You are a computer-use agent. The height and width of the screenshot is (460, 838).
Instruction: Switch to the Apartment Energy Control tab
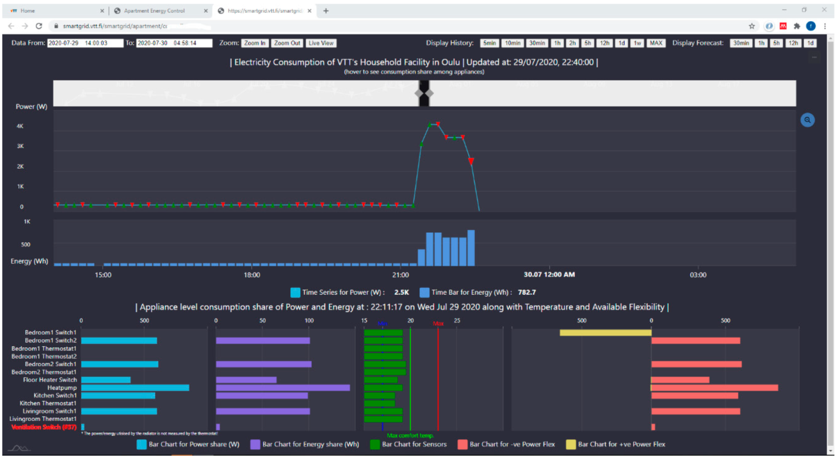point(154,11)
